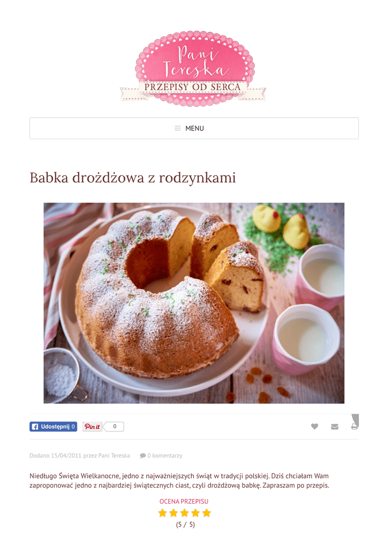Rate the recipe two stars

pyautogui.click(x=174, y=513)
